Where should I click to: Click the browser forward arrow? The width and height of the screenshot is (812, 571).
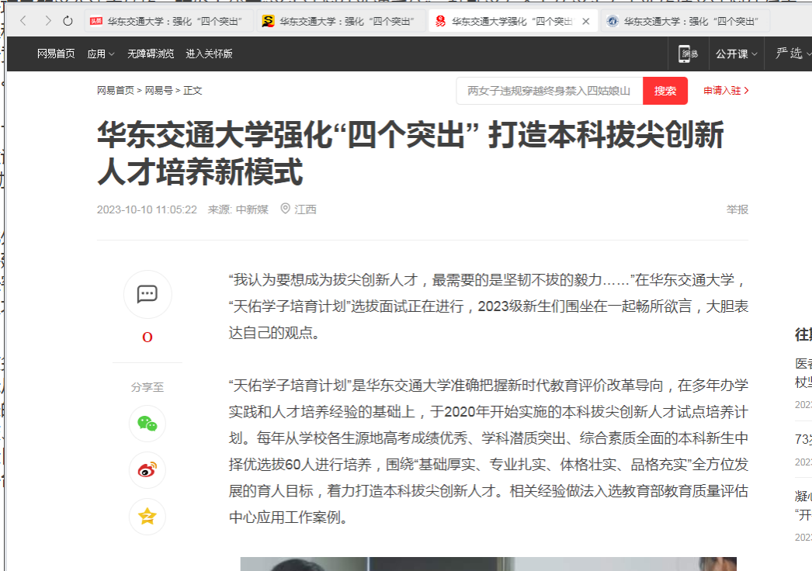click(x=47, y=21)
